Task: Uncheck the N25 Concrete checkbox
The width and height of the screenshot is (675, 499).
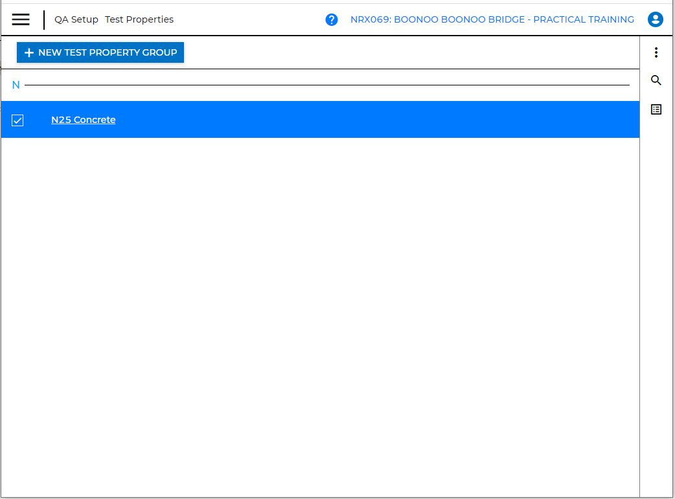Action: click(x=17, y=120)
